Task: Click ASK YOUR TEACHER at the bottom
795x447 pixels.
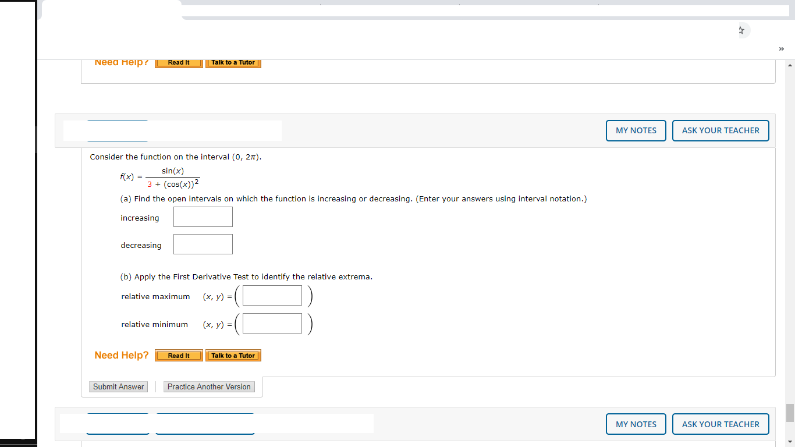Action: (x=721, y=424)
